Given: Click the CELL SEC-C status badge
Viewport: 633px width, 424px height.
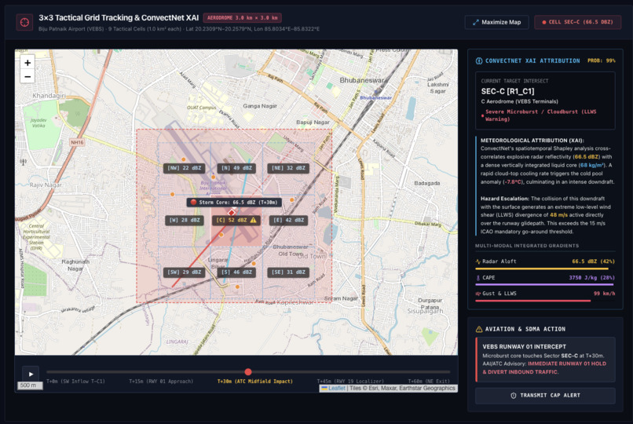Looking at the screenshot, I should 577,22.
